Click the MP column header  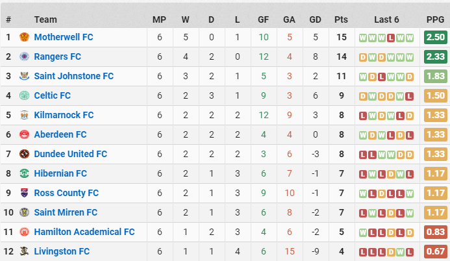pyautogui.click(x=159, y=19)
